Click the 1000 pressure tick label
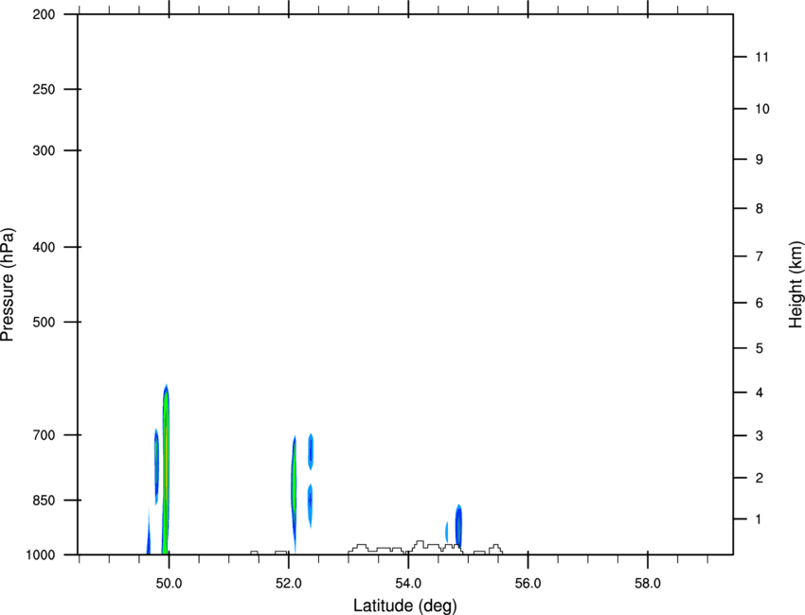 [x=41, y=555]
